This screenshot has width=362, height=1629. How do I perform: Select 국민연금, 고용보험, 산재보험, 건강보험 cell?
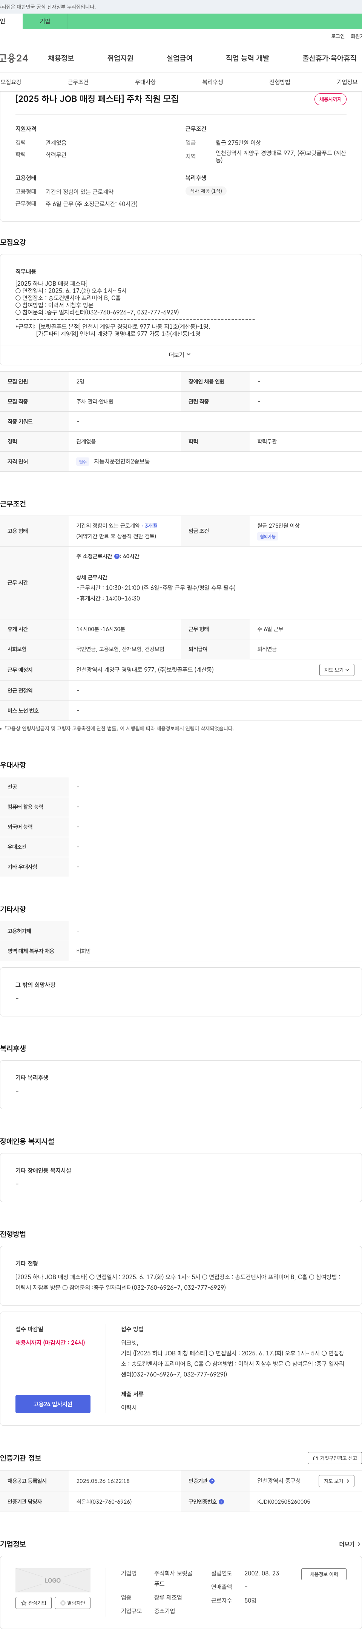click(120, 650)
